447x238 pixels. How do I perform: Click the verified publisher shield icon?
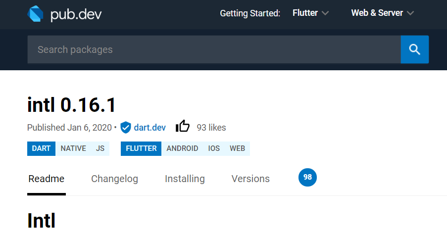125,127
